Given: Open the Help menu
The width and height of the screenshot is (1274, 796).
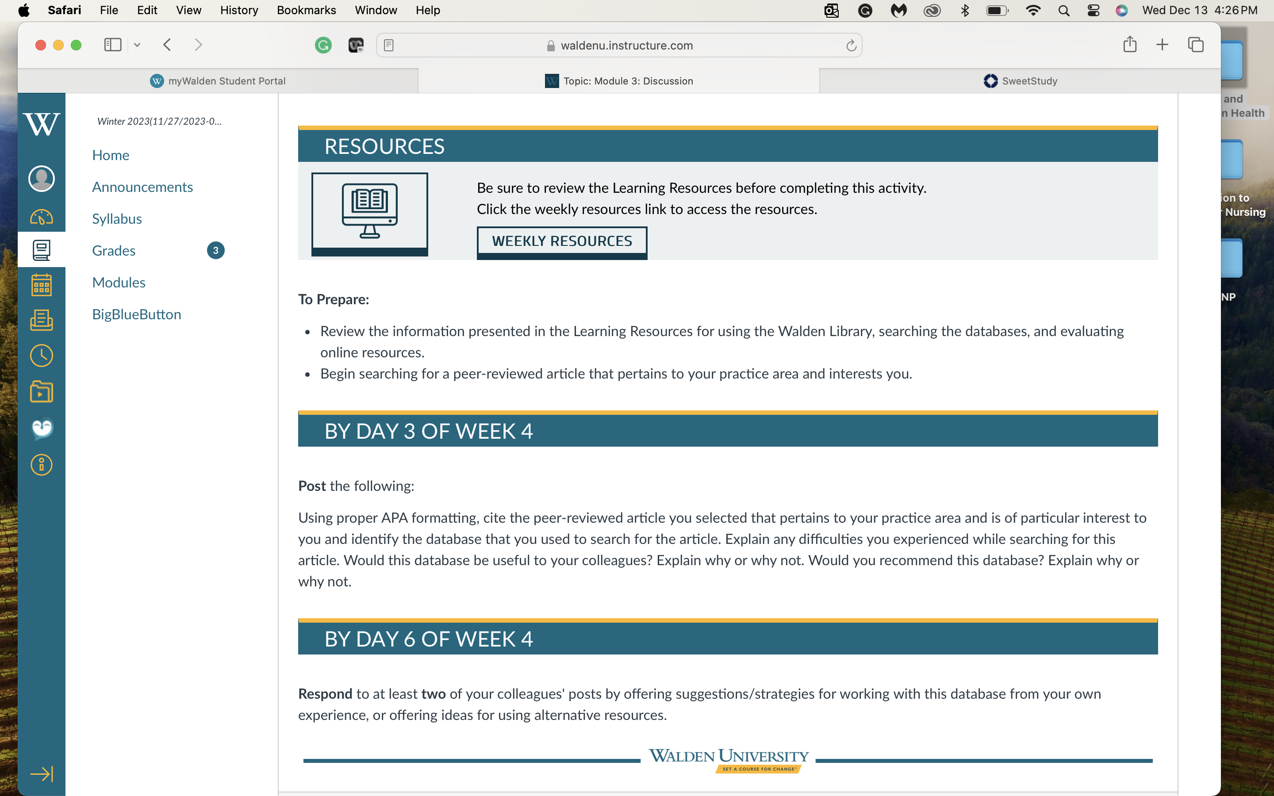Looking at the screenshot, I should [x=427, y=10].
